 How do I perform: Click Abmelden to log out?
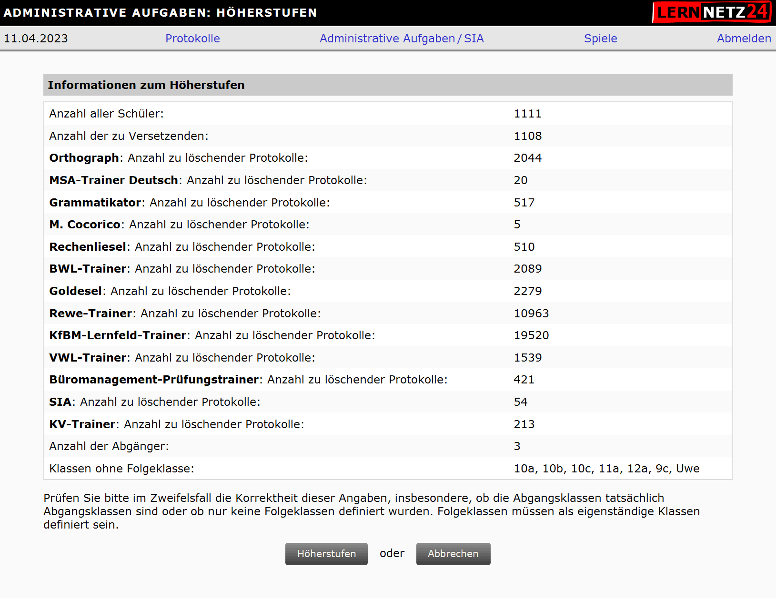pos(744,39)
